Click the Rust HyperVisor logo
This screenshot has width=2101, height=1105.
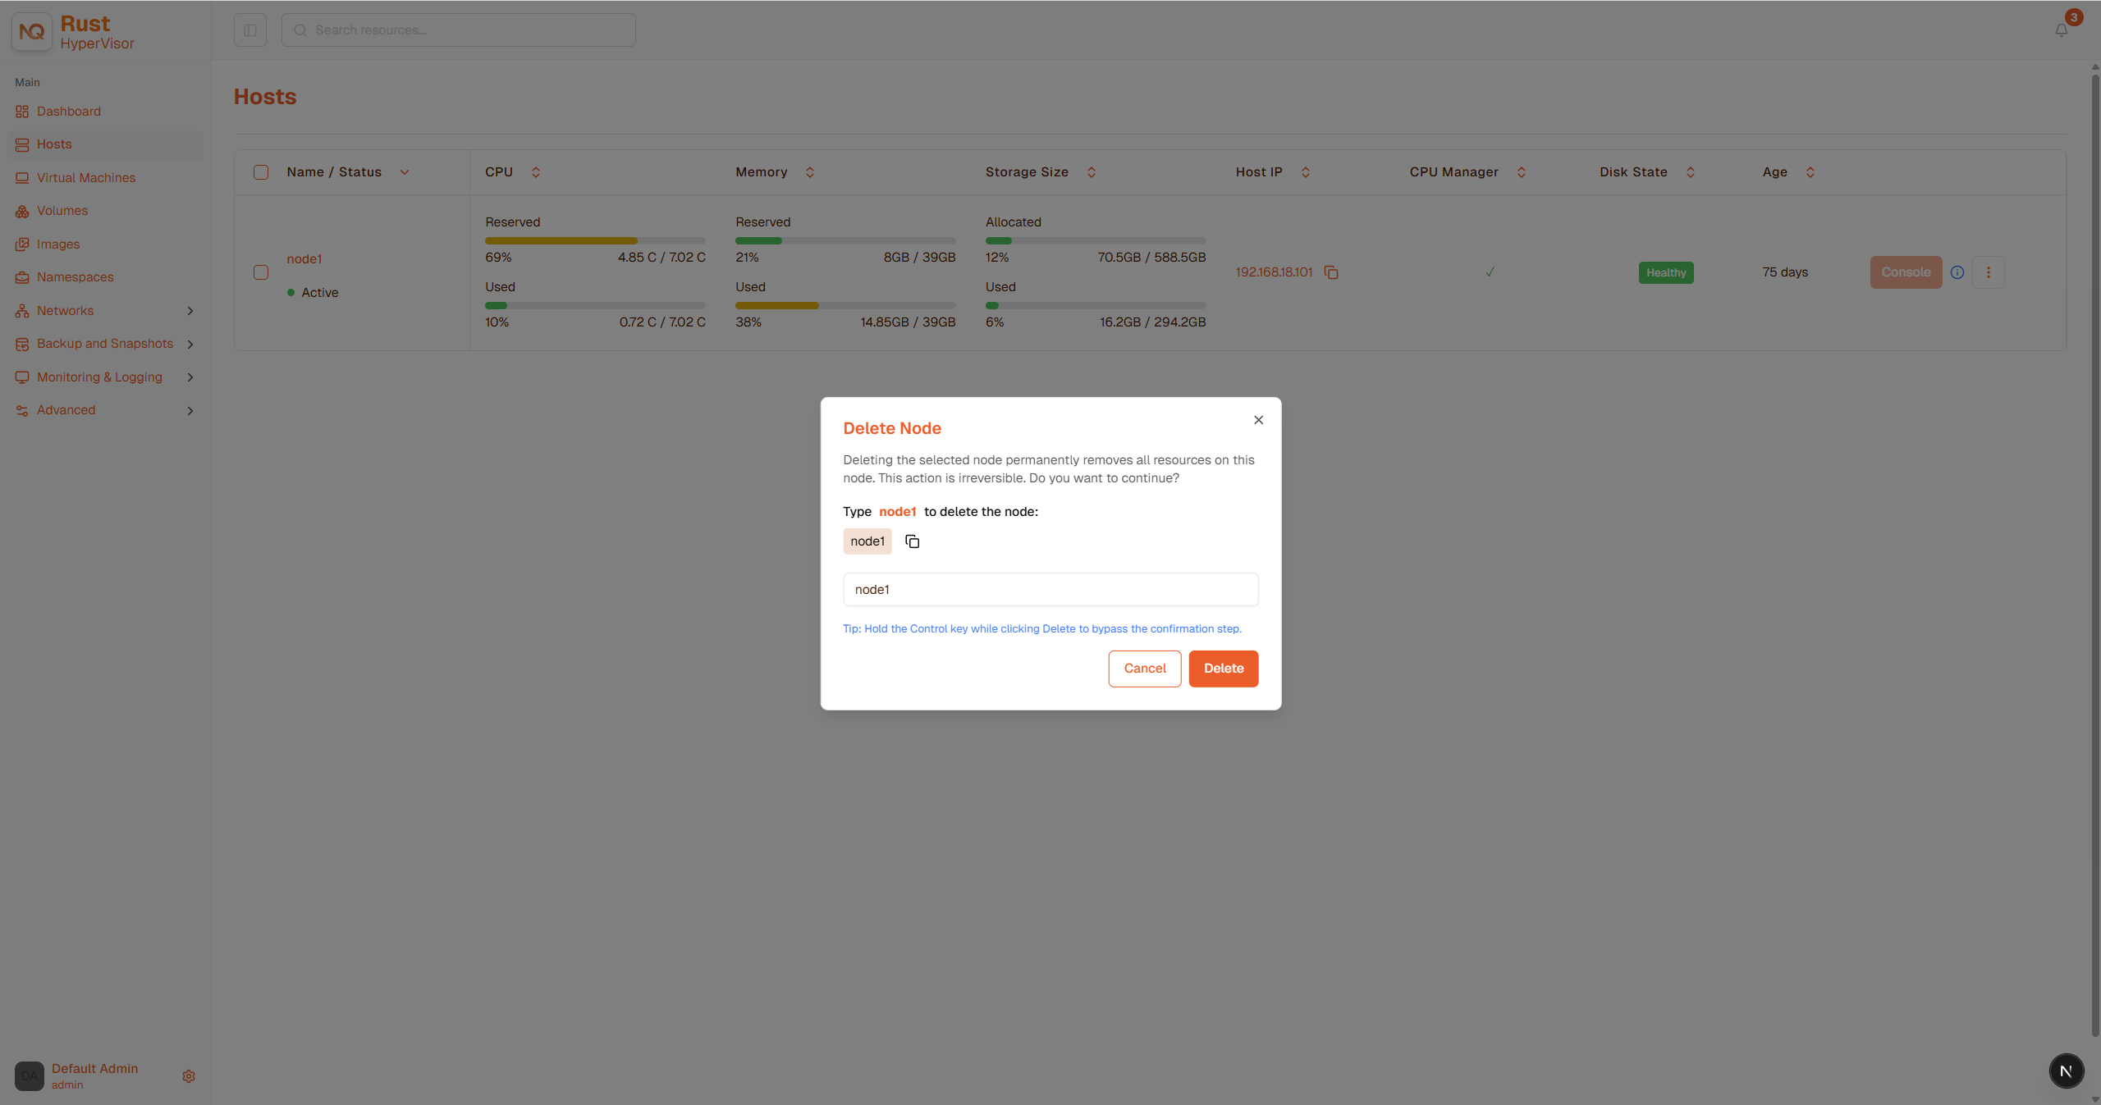[x=74, y=32]
